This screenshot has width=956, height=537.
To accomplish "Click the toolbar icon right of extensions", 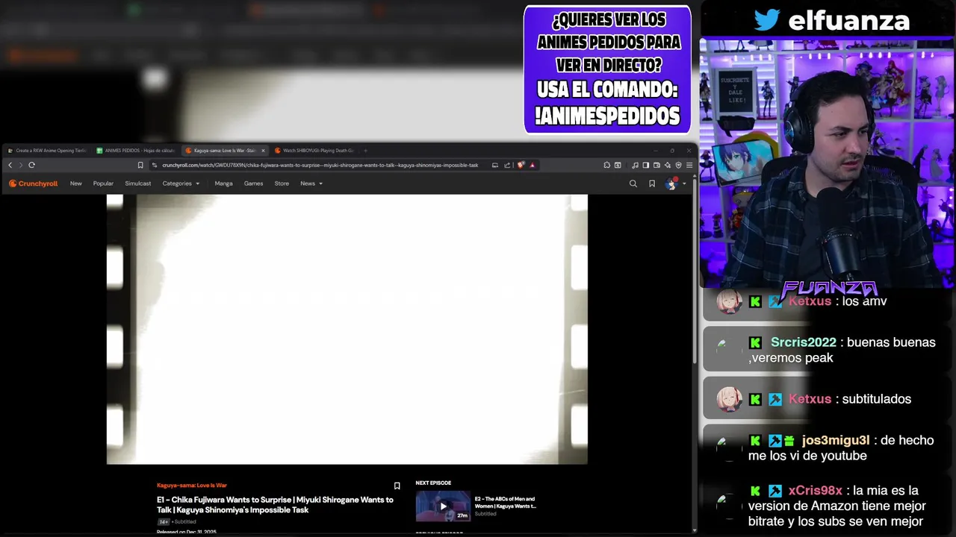I will coord(618,165).
